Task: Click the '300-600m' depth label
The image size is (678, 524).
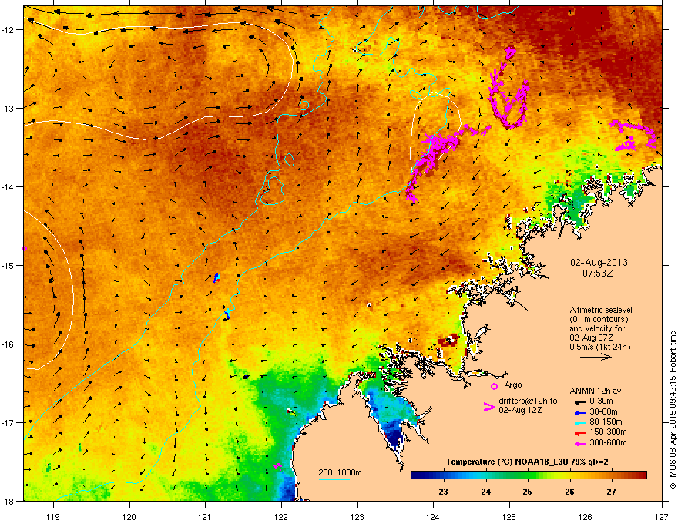Action: (608, 442)
